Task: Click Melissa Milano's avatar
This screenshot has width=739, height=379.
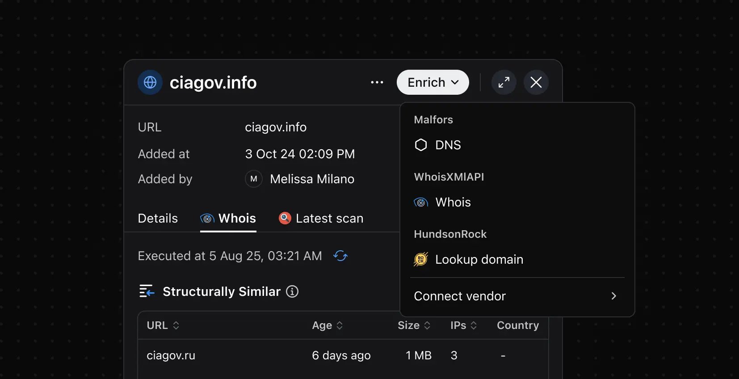Action: (x=253, y=179)
